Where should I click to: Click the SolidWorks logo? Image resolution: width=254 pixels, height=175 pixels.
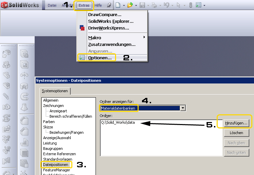pos(20,5)
